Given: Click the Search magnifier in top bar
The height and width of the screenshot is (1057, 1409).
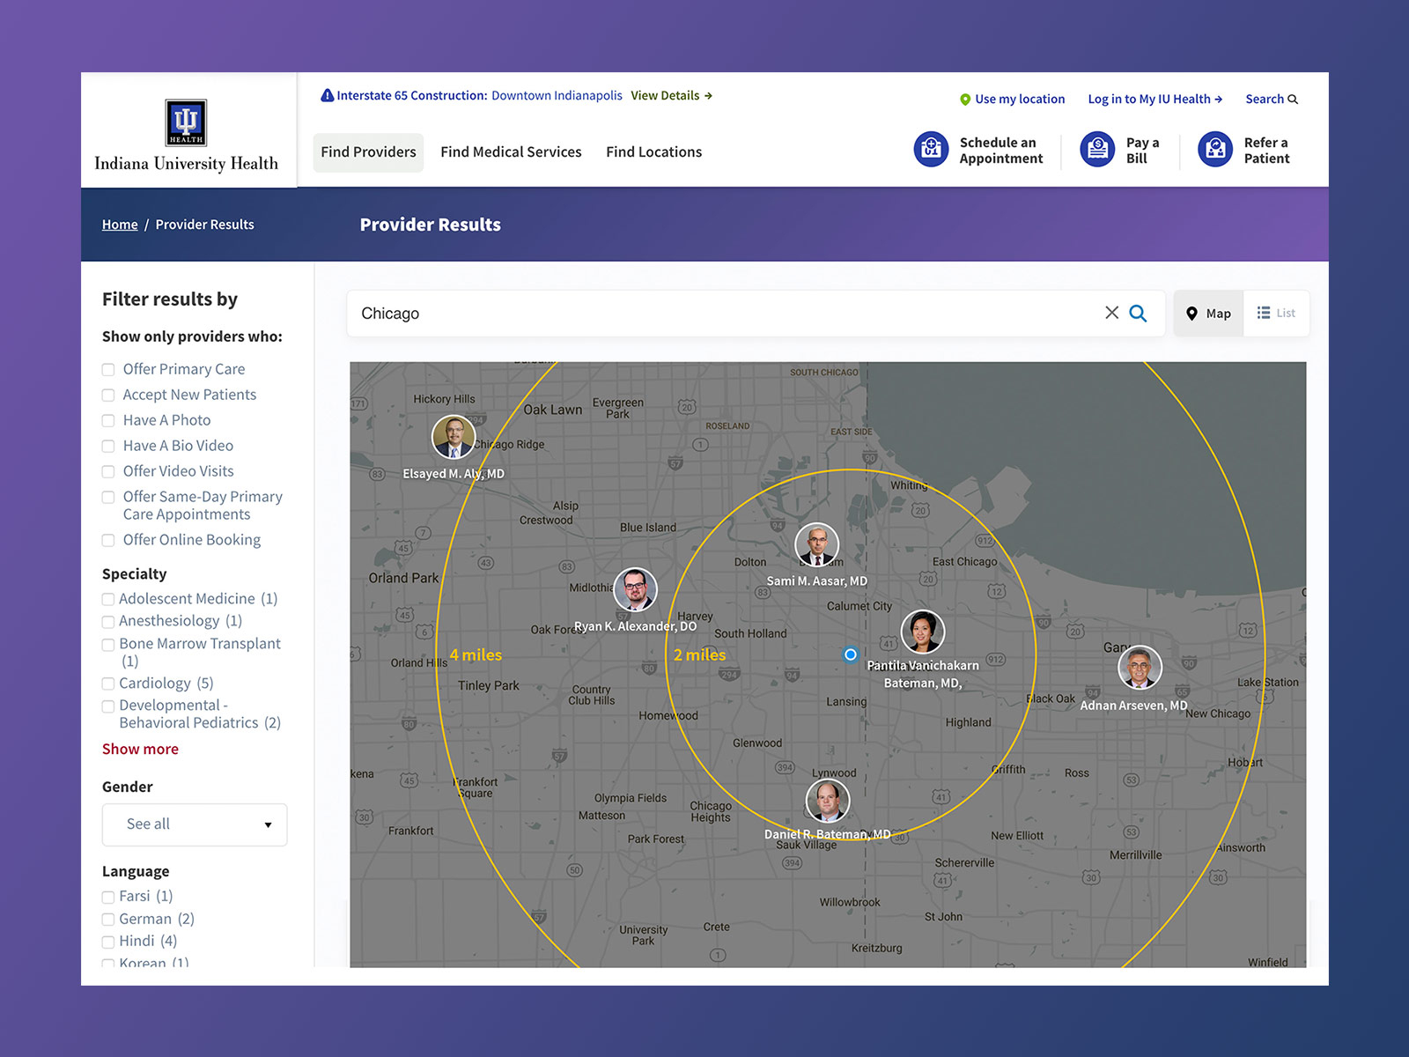Looking at the screenshot, I should point(1293,100).
